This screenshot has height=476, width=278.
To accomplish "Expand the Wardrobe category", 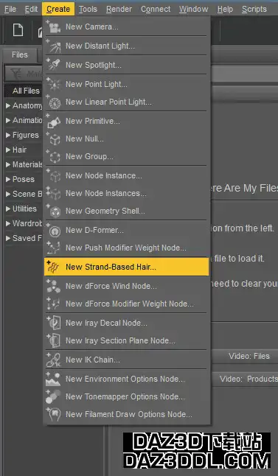I will coord(8,223).
